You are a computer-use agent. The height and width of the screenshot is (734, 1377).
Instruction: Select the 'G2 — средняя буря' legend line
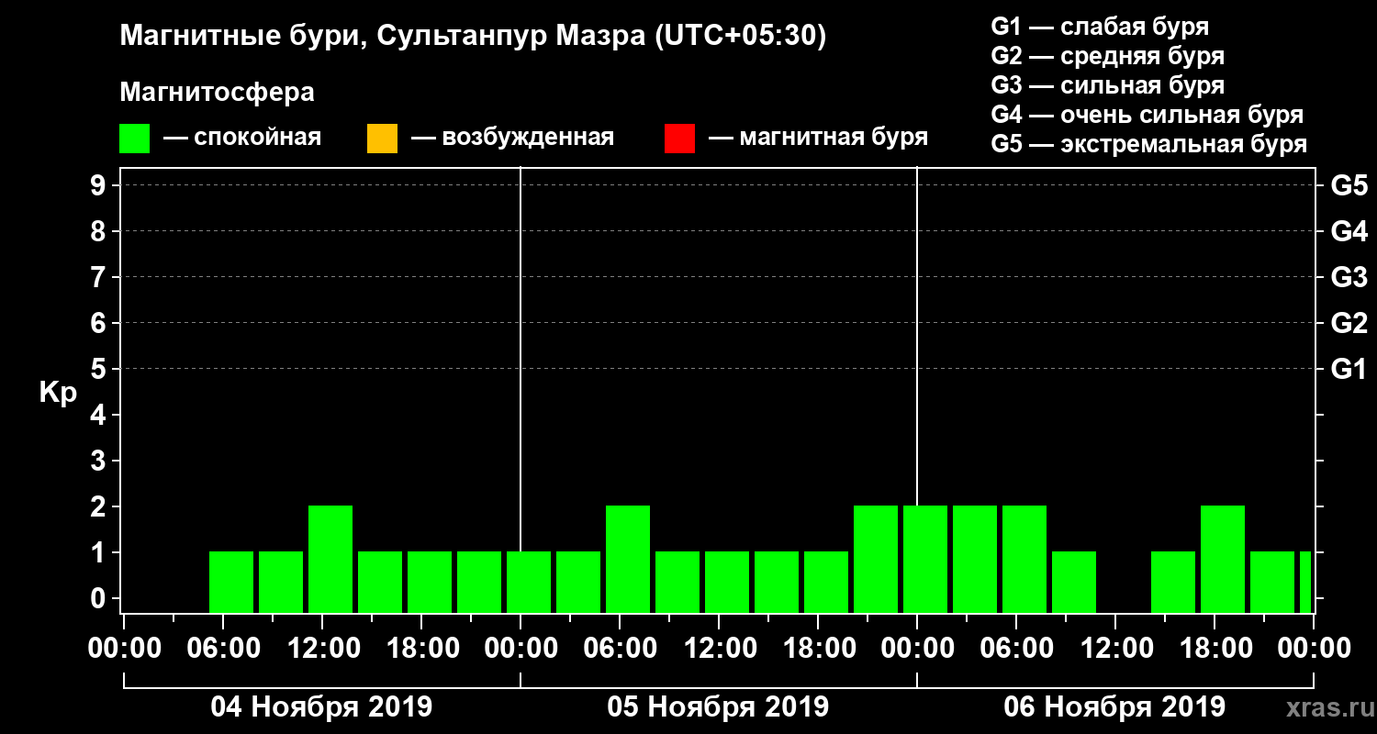[x=1107, y=56]
